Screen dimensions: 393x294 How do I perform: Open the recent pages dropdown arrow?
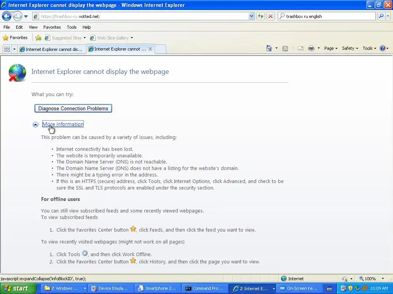point(26,16)
